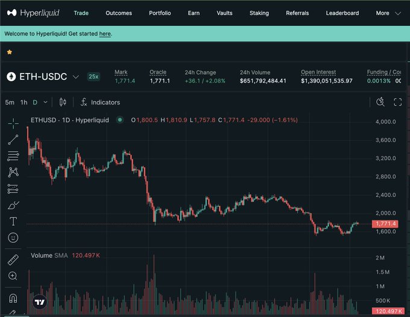Open the candlestick chart style selector

click(63, 102)
